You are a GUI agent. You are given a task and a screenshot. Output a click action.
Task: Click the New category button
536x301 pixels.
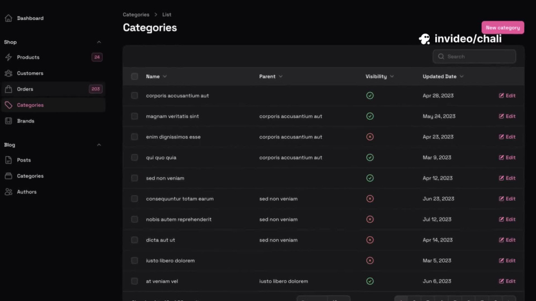point(503,28)
